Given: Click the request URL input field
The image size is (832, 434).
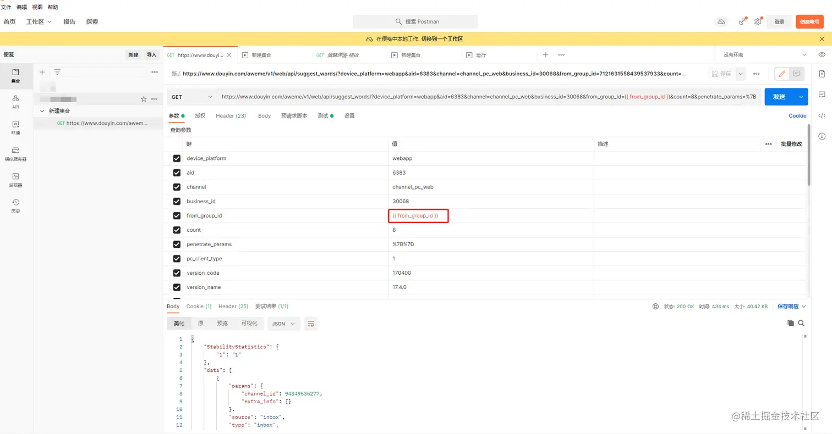Looking at the screenshot, I should (x=489, y=97).
